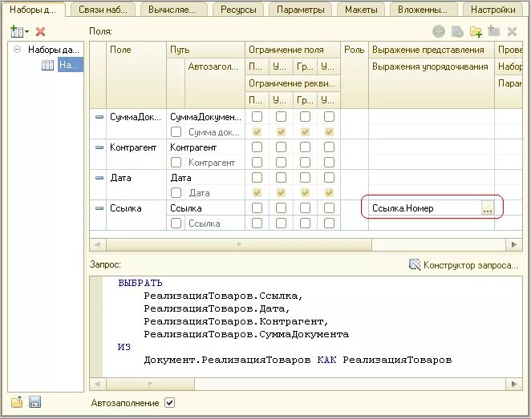This screenshot has height=419, width=531.
Task: Collapse the Ссылка field row marker
Action: [x=99, y=208]
